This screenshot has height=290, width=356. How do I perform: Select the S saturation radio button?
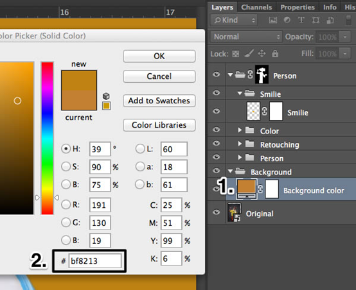66,167
